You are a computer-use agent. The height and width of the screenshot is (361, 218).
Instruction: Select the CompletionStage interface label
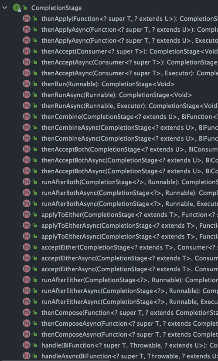pos(56,8)
